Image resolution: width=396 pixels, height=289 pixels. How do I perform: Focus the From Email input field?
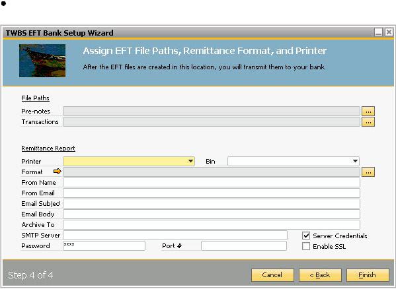point(212,193)
